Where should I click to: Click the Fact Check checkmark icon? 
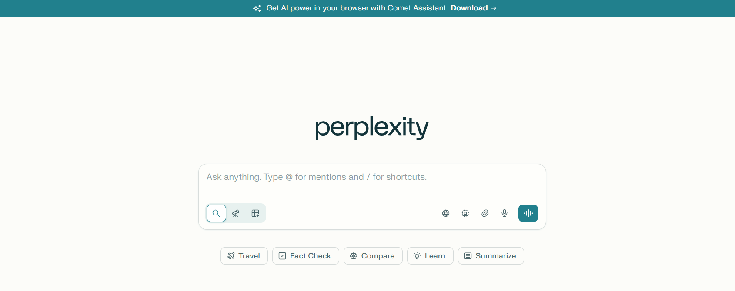click(282, 256)
